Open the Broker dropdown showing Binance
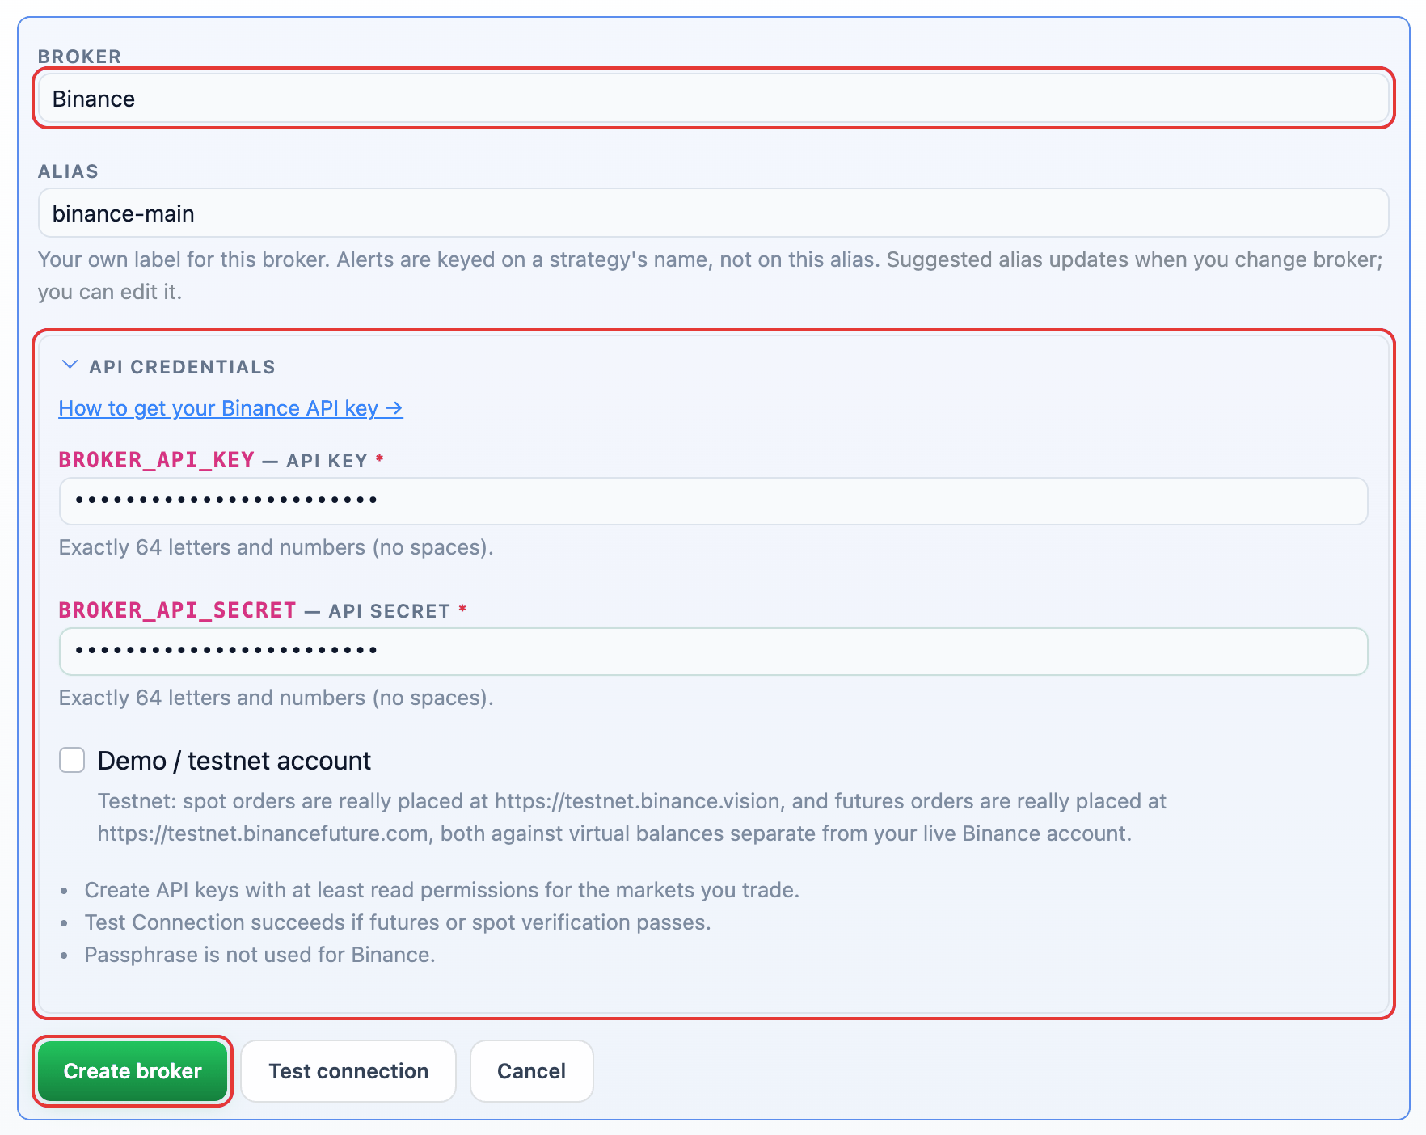The width and height of the screenshot is (1426, 1135). tap(713, 99)
